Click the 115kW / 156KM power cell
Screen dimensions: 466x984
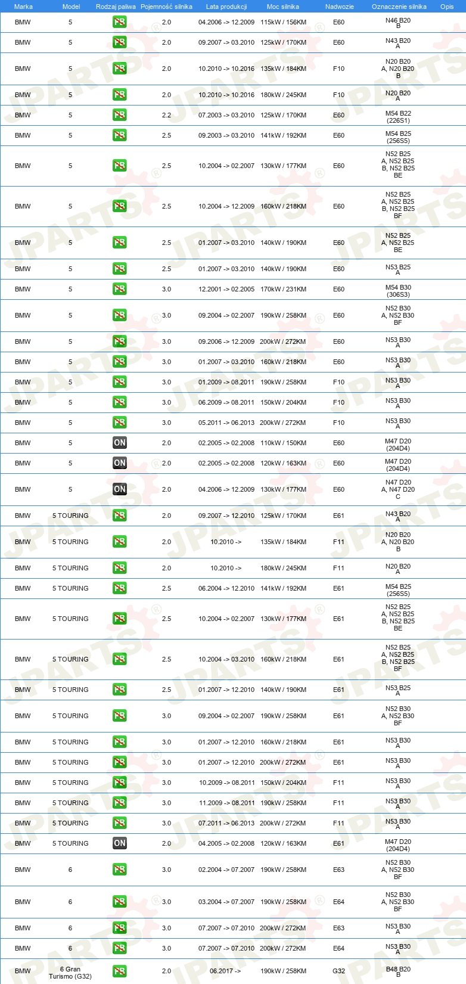283,22
